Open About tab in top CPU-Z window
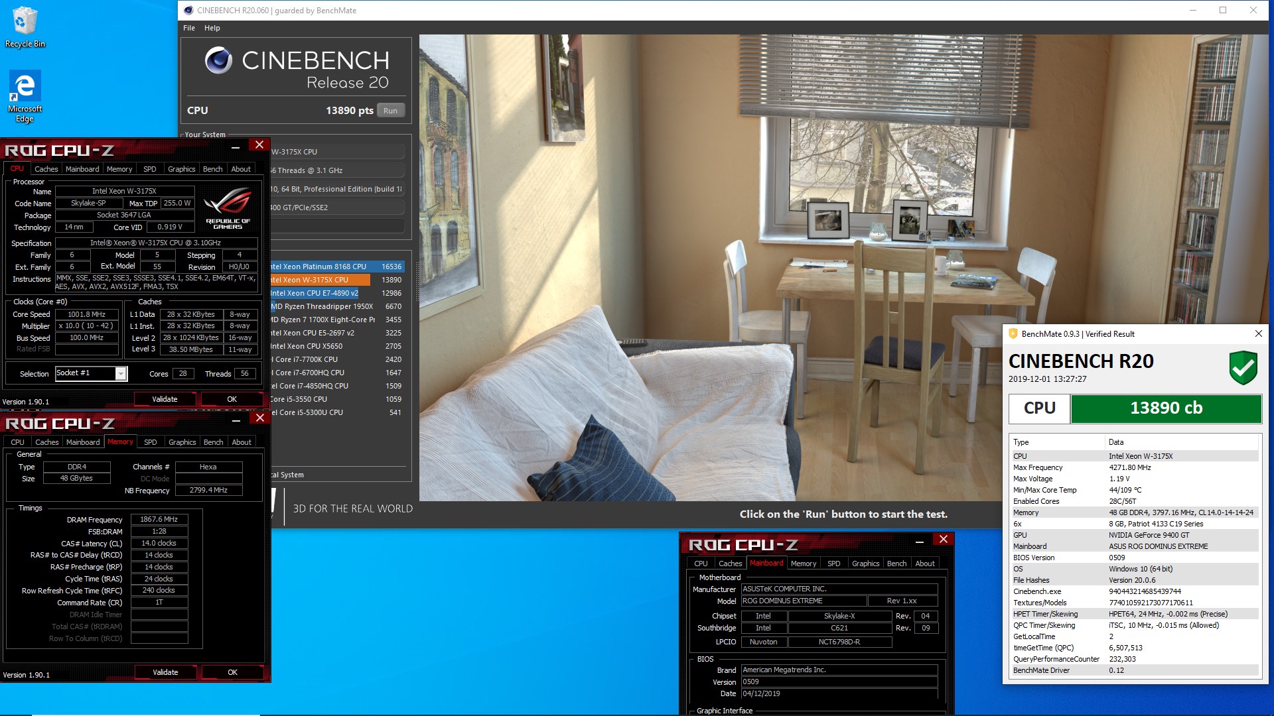The height and width of the screenshot is (716, 1274). (x=241, y=169)
